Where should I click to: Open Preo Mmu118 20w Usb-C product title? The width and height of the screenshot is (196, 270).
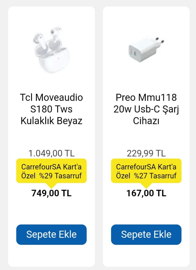click(146, 103)
